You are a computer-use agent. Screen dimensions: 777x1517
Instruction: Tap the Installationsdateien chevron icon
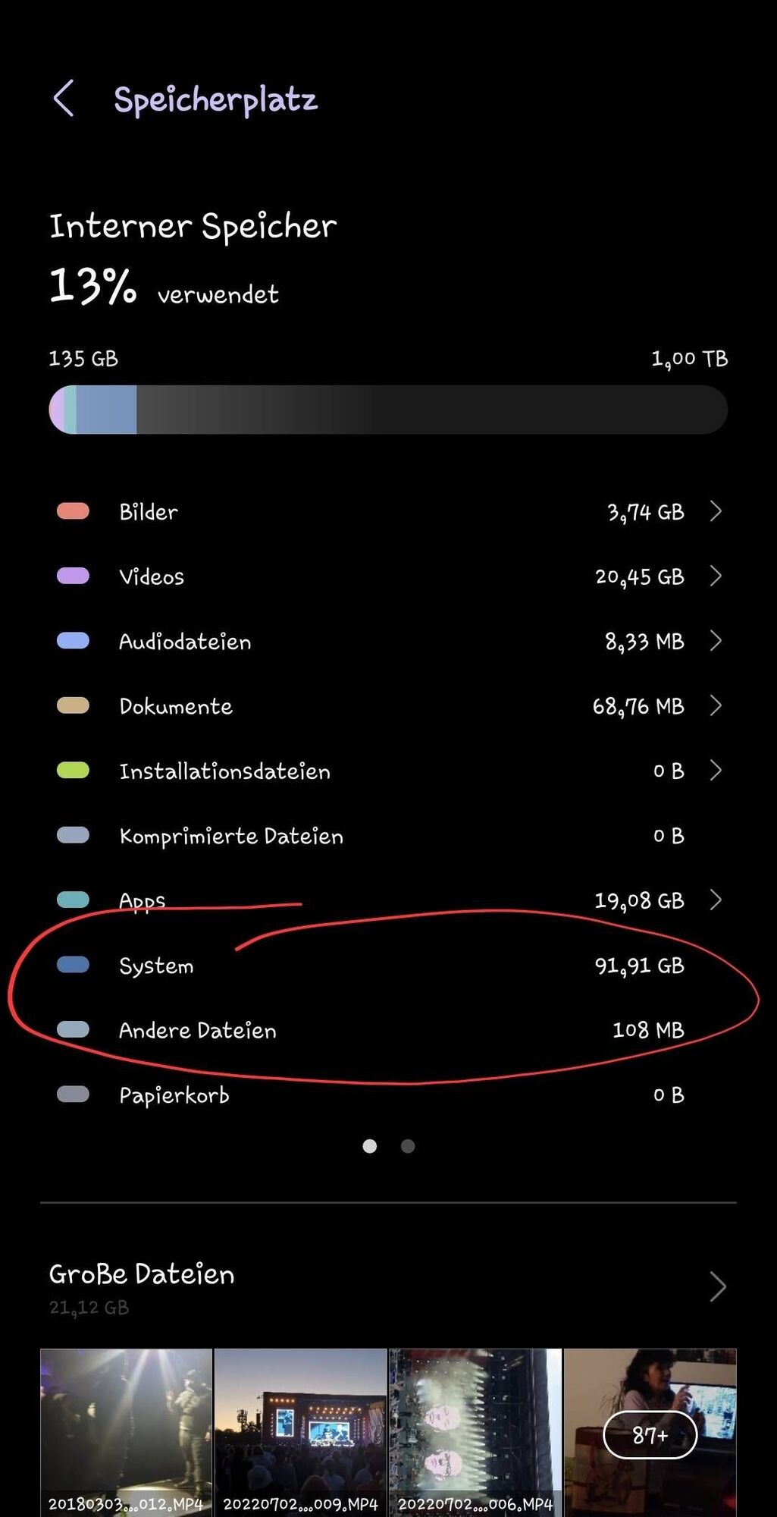(x=715, y=771)
